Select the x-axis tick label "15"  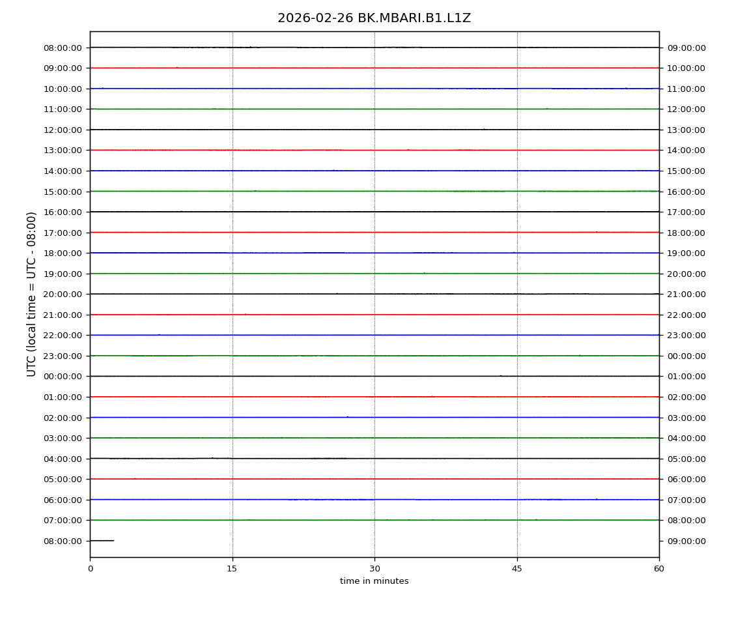click(232, 569)
